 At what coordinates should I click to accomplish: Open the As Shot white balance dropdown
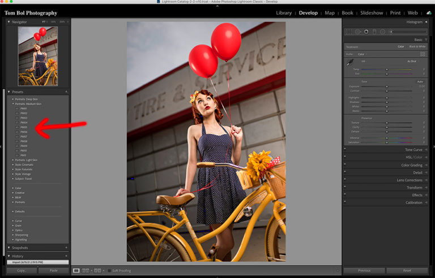pyautogui.click(x=412, y=61)
